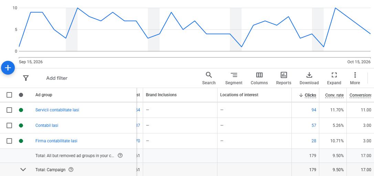Open Search in the table toolbar
This screenshot has height=176, width=374.
point(209,78)
